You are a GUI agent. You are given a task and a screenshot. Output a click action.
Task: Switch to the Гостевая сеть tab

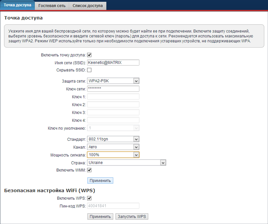click(52, 6)
